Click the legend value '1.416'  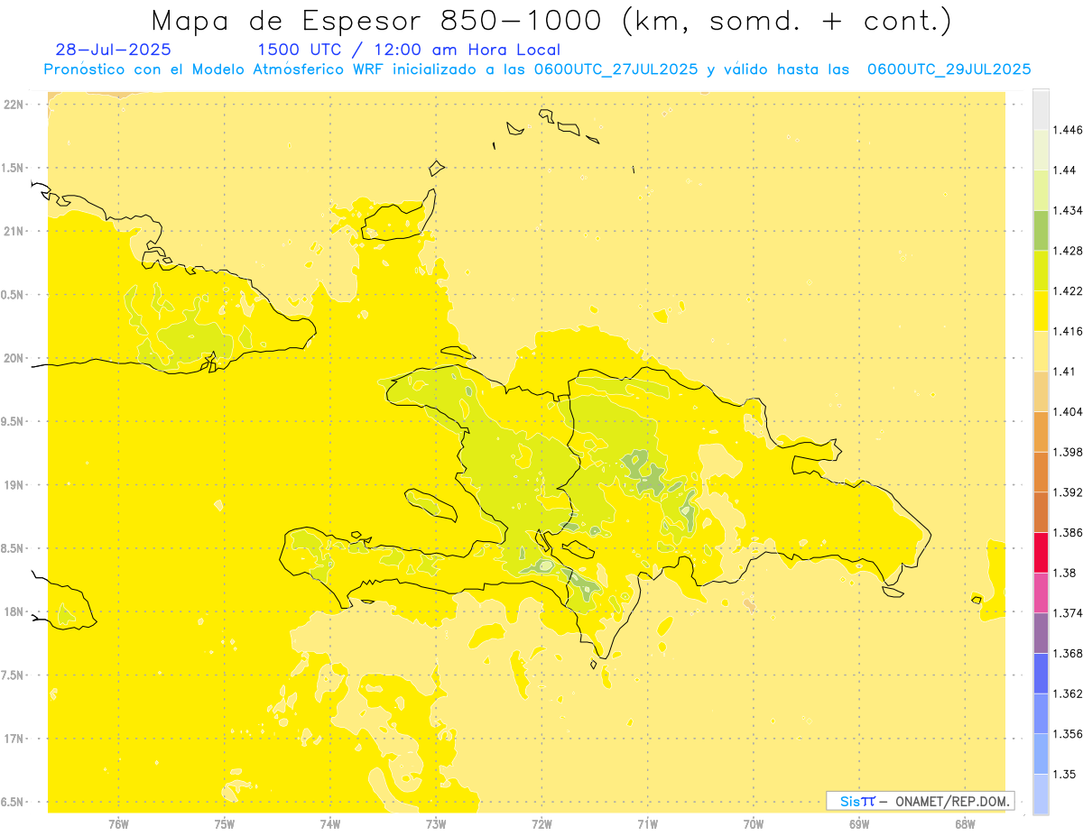(1068, 331)
